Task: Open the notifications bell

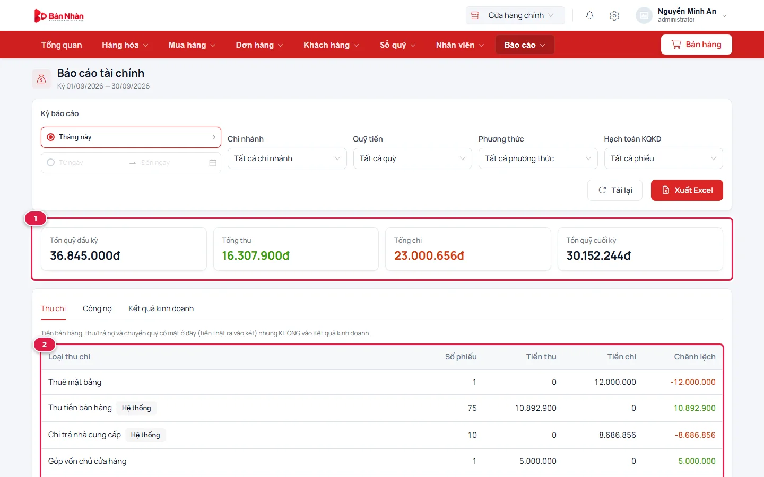Action: click(x=589, y=15)
